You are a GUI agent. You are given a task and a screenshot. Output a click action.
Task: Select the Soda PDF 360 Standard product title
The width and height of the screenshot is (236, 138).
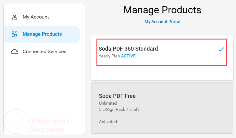[128, 49]
